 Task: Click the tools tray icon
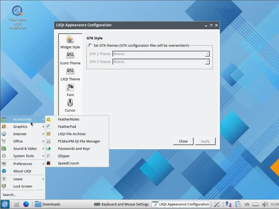pos(217,204)
